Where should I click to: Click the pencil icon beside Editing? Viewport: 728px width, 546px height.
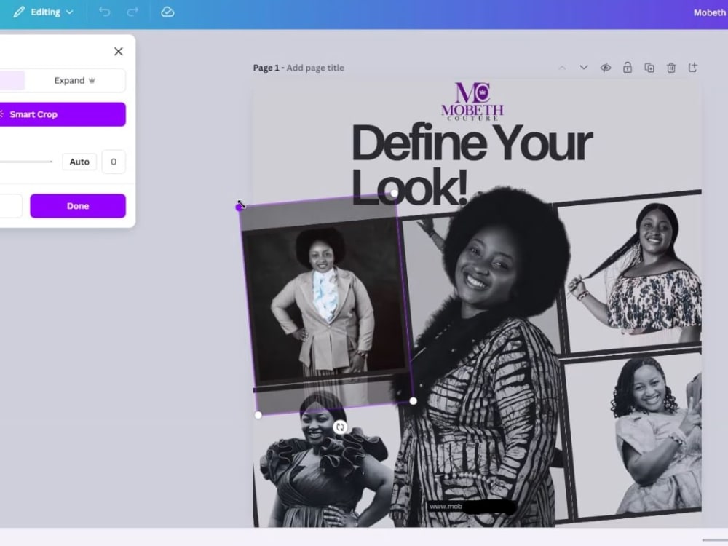tap(19, 12)
